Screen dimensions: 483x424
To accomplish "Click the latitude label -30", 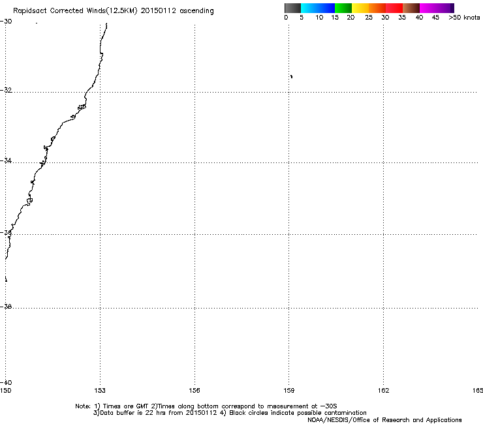I will tap(6, 22).
